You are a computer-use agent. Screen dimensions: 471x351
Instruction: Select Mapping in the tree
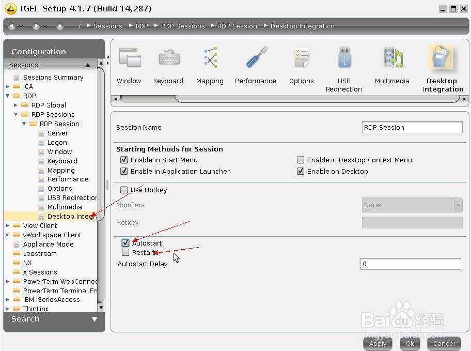61,170
